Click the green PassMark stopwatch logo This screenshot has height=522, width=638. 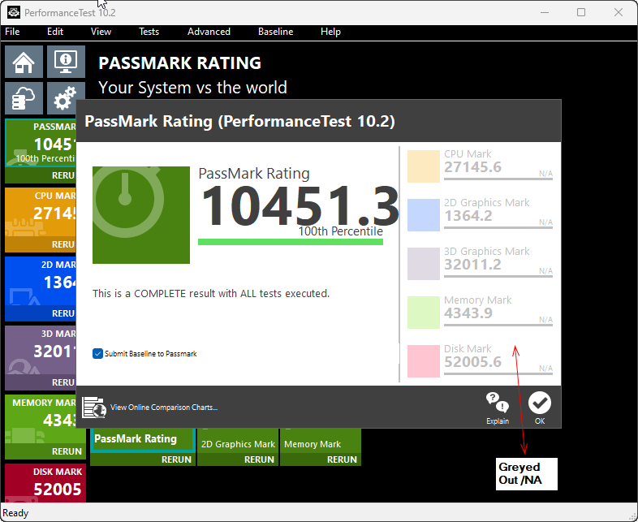pos(141,215)
